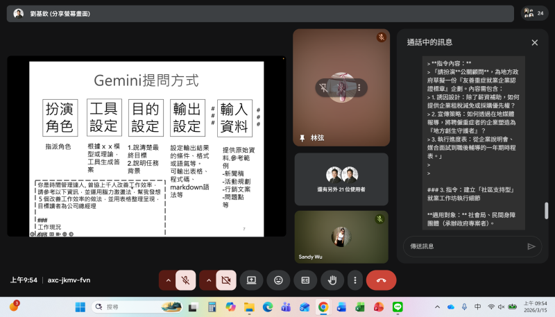This screenshot has width=555, height=317.
Task: Open the emoji reaction picker
Action: pos(278,280)
